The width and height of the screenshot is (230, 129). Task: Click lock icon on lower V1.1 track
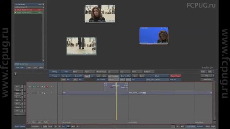click(x=45, y=93)
